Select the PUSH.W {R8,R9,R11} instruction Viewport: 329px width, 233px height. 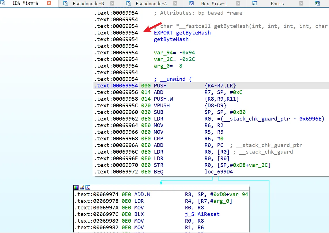coord(196,99)
